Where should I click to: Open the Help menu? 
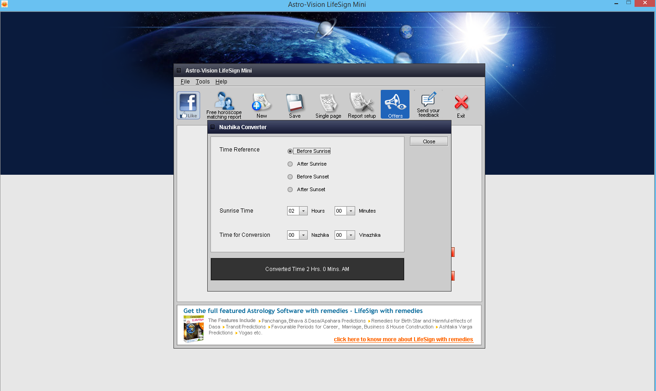[221, 82]
